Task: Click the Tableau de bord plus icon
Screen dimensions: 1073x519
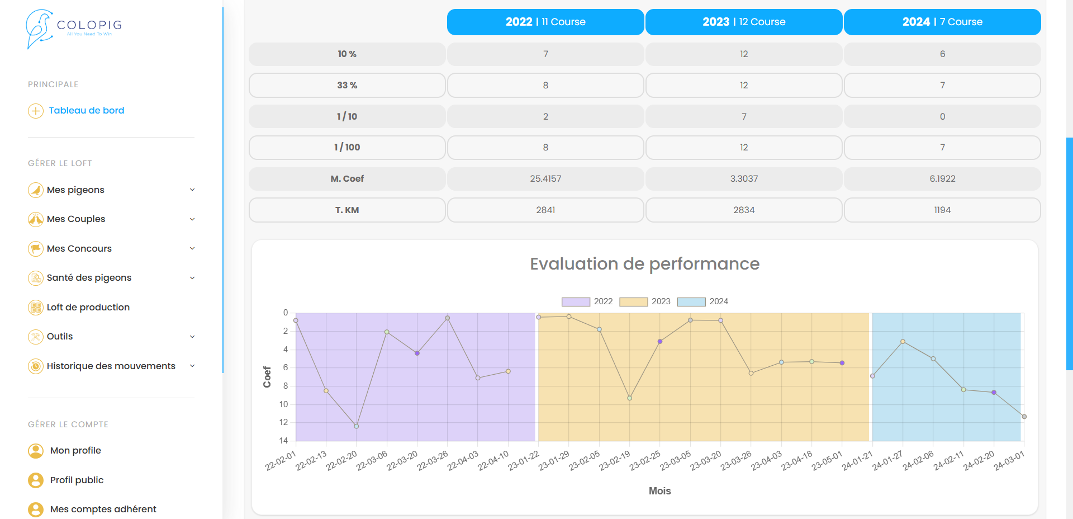Action: click(x=35, y=111)
